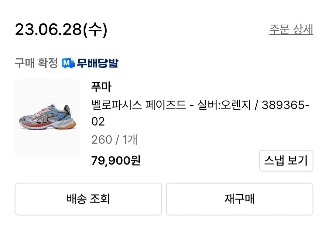Click the 구매 확정 status label
The width and height of the screenshot is (328, 232).
pos(36,63)
